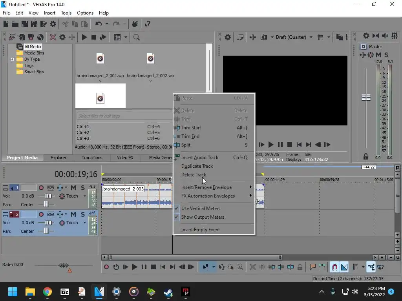The image size is (402, 301).
Task: Switch to the Explorer tab
Action: (x=58, y=158)
